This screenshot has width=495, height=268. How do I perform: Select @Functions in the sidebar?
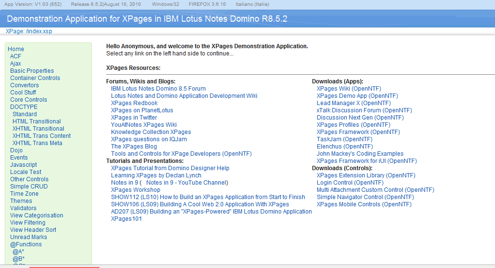click(26, 245)
